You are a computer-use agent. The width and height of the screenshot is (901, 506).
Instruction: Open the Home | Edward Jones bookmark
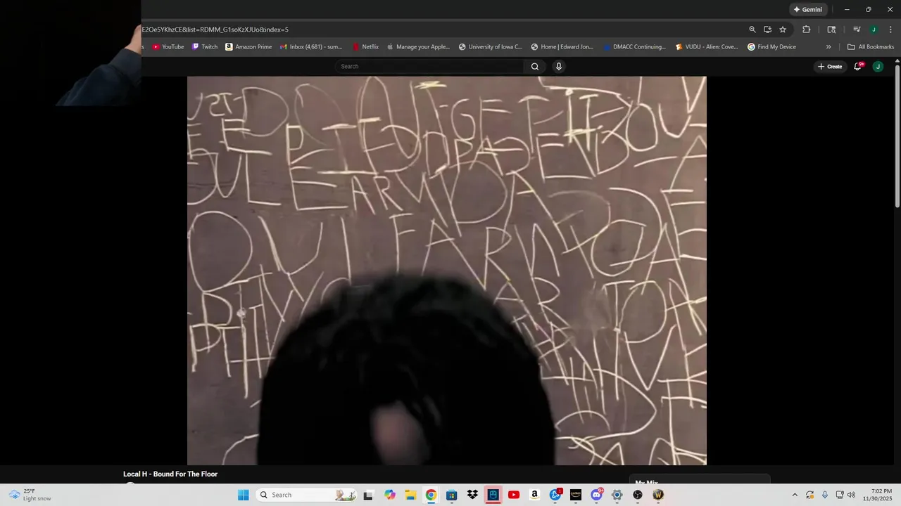pos(562,47)
